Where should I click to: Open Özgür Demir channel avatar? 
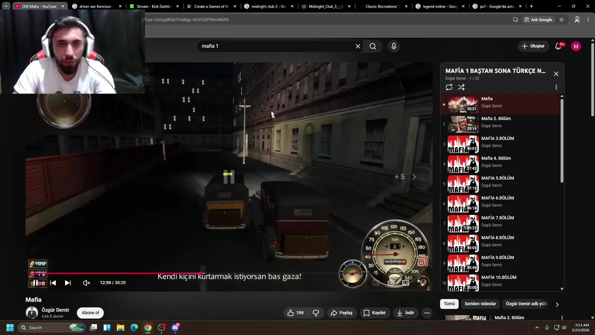coord(32,313)
